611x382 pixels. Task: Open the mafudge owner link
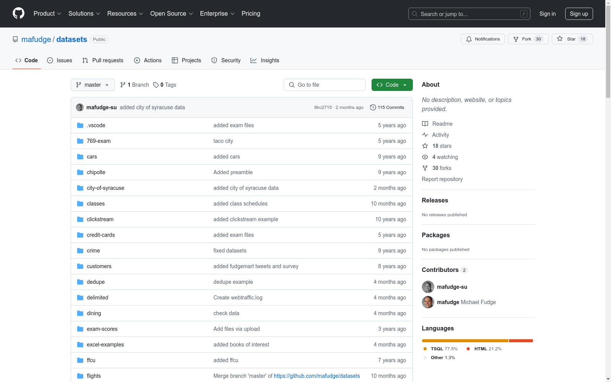[36, 39]
